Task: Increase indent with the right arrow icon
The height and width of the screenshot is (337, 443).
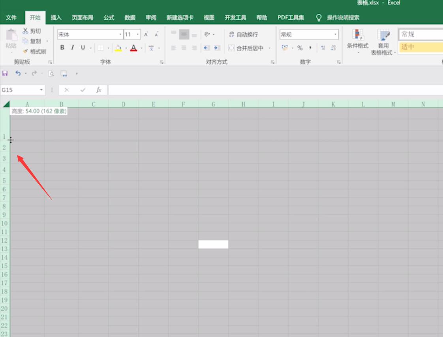Action: (217, 48)
